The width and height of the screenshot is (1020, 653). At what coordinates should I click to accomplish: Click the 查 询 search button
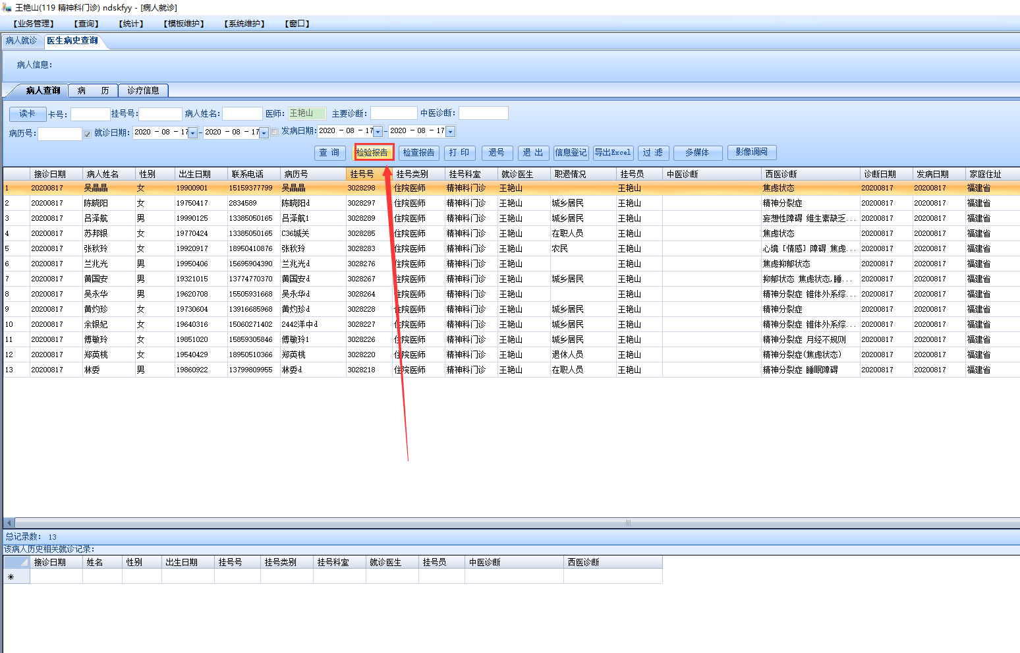click(329, 153)
